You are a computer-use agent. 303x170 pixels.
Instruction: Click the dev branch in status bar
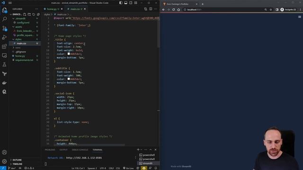pyautogui.click(x=12, y=168)
